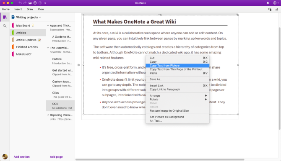Open the Home ribbon tab

pyautogui.click(x=6, y=9)
